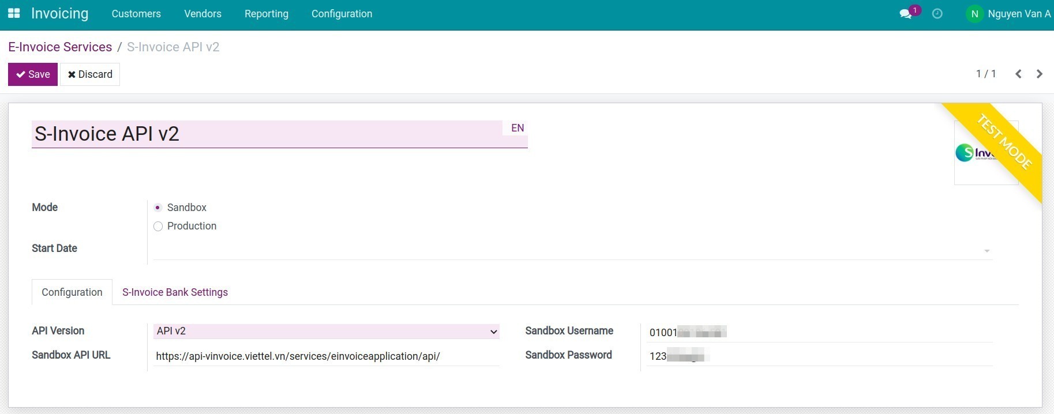The width and height of the screenshot is (1054, 414).
Task: Open the conversations chat icon
Action: coord(905,14)
